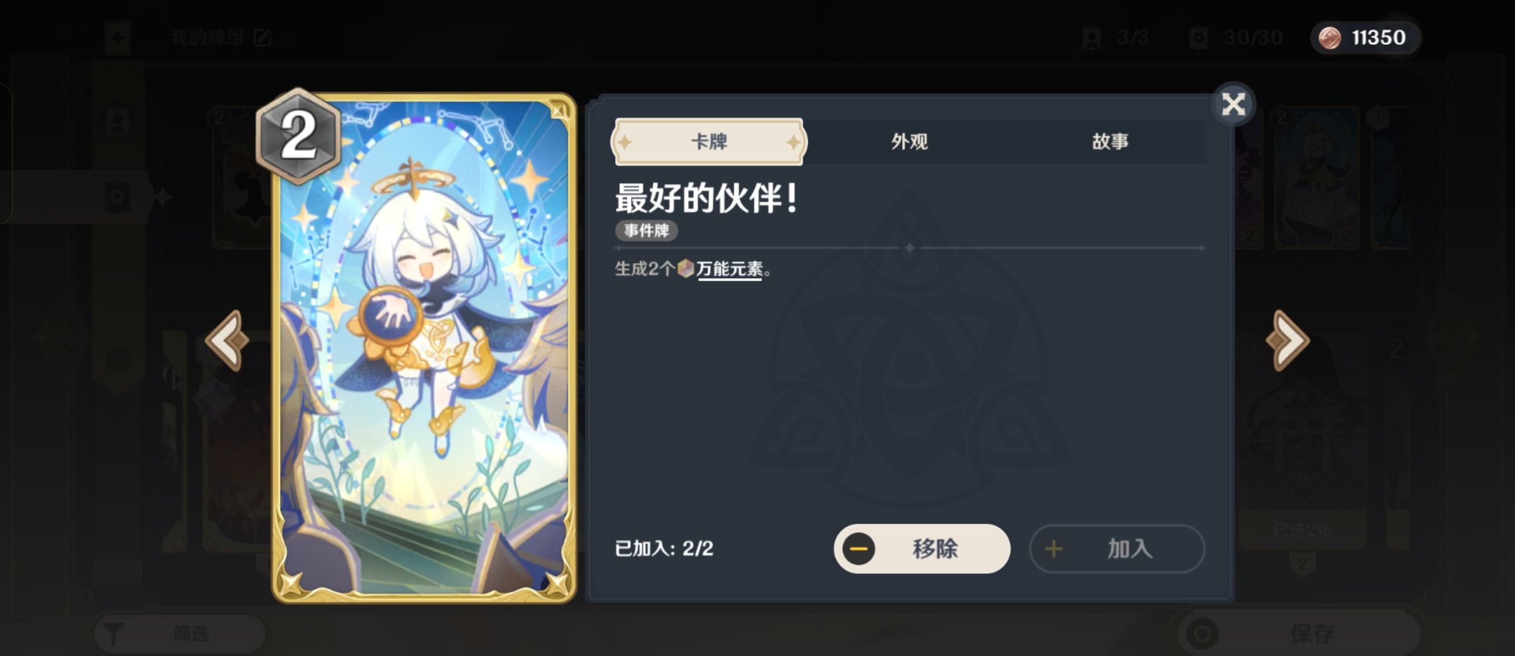Click the plus icon on 加入 button
This screenshot has height=656, width=1515.
click(1054, 549)
